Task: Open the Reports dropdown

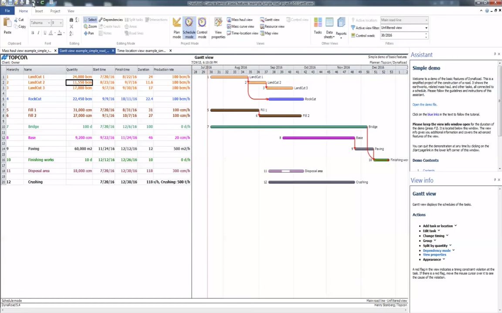Action: [341, 28]
